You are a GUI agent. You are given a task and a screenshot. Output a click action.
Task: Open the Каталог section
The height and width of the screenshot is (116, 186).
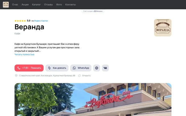pyautogui.click(x=36, y=5)
